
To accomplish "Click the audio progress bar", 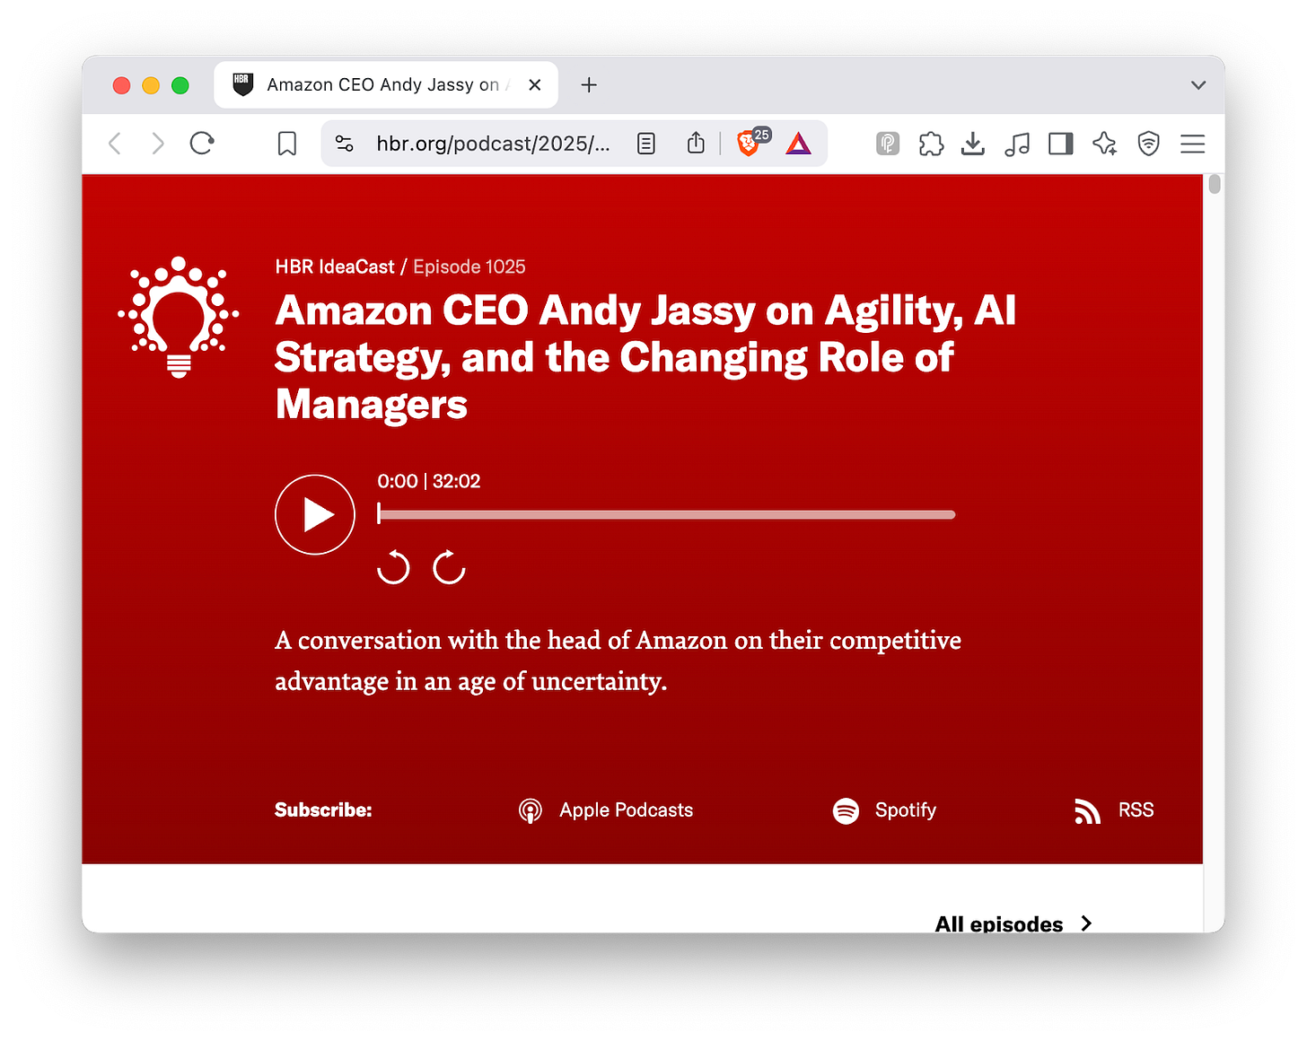I will point(666,514).
